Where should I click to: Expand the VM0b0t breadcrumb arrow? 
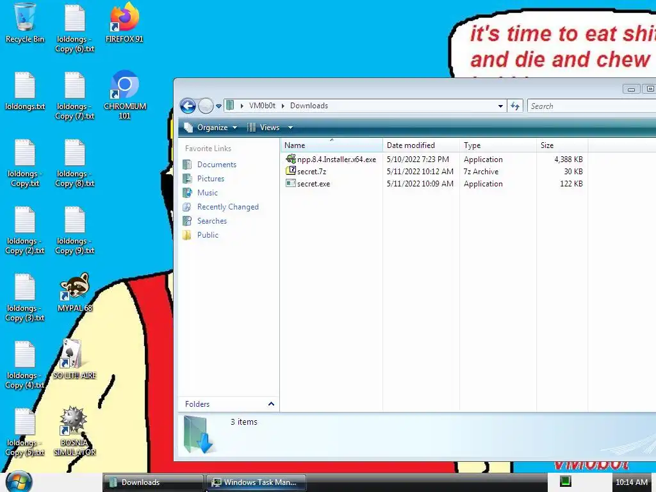tap(283, 106)
